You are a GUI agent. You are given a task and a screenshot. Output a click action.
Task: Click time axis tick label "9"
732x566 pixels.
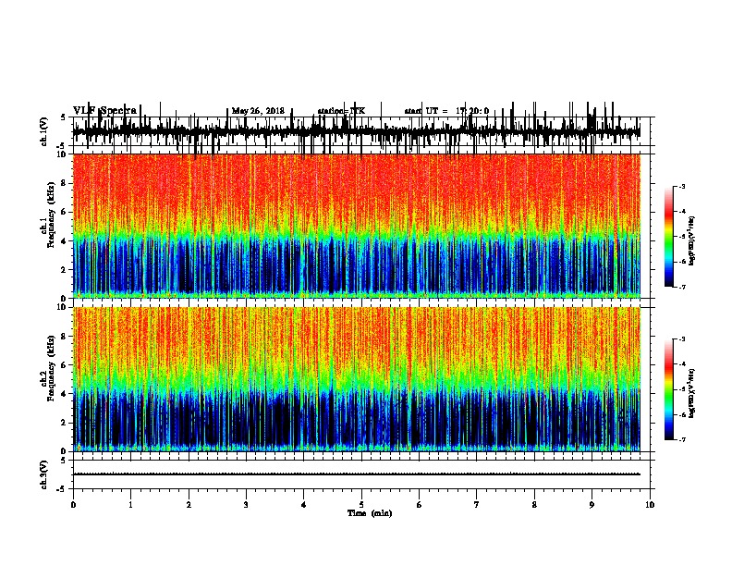click(x=592, y=505)
